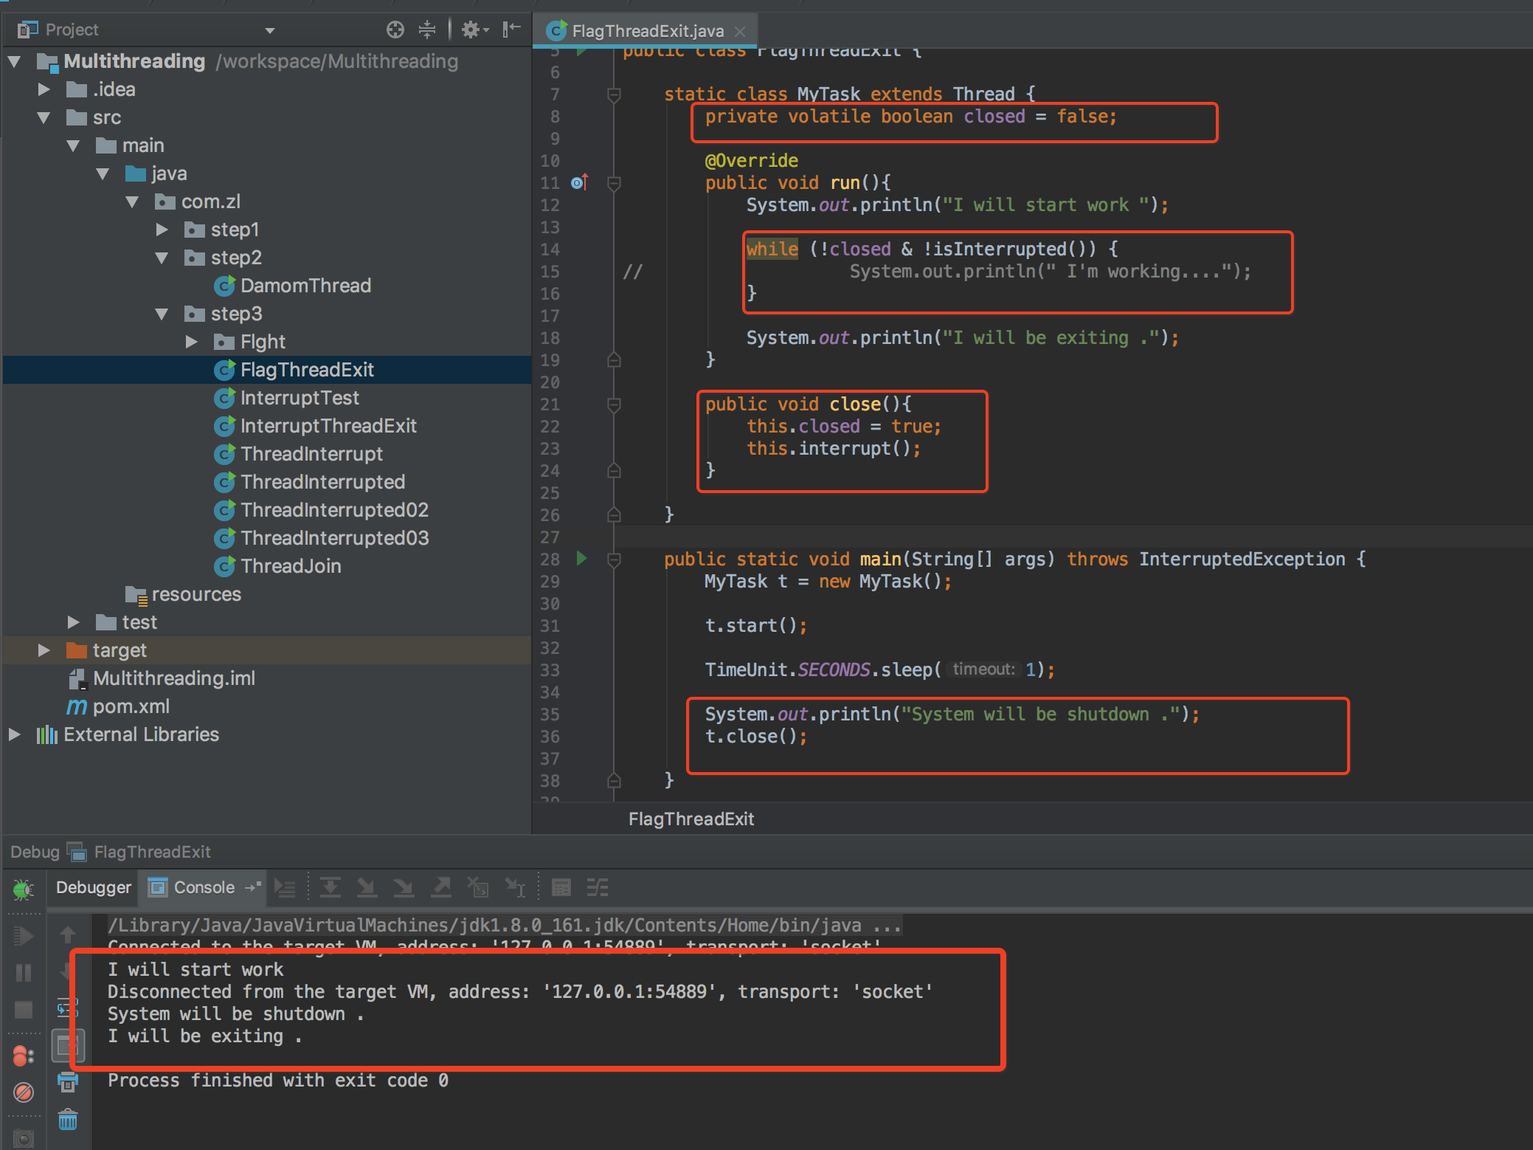Click the override gutter marker on run()
1533x1150 pixels.
[580, 182]
